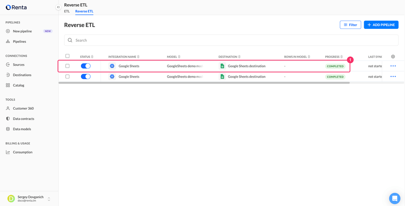Click second row BigQuery integration icon

(112, 77)
